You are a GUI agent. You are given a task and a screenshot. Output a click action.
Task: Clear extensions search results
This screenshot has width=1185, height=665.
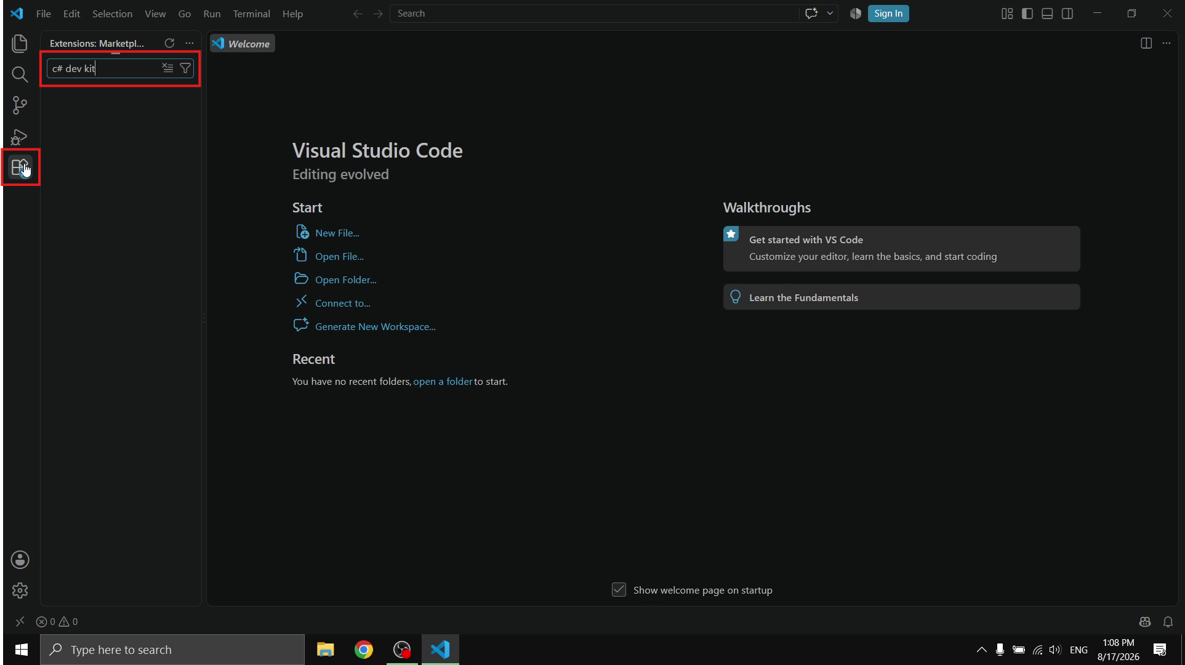[167, 68]
